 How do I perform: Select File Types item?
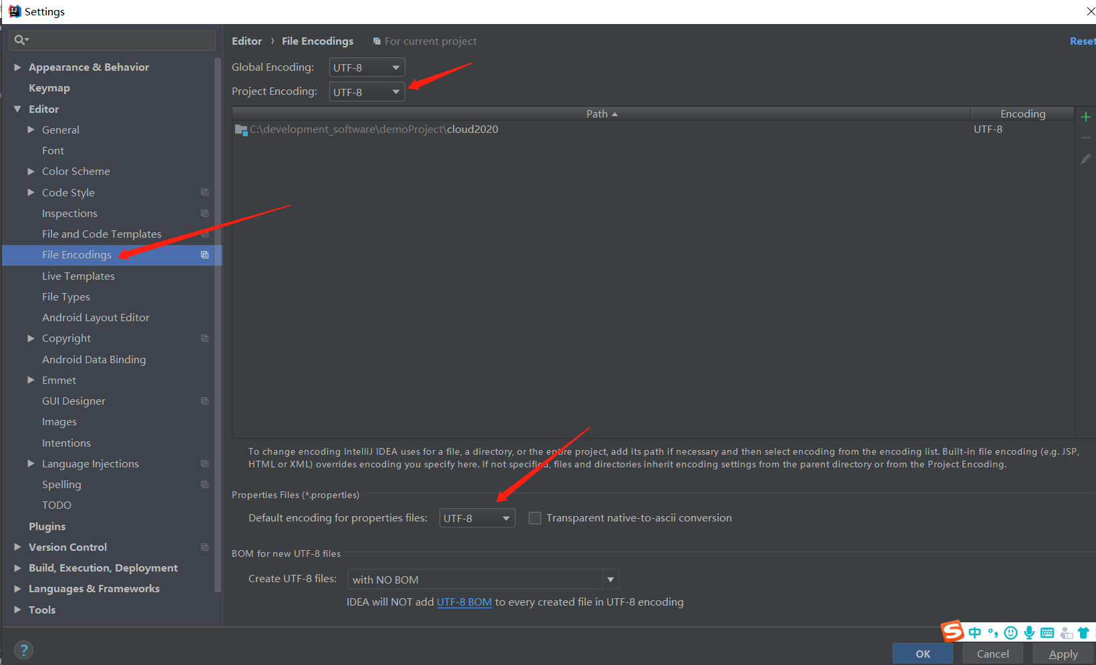pyautogui.click(x=66, y=297)
